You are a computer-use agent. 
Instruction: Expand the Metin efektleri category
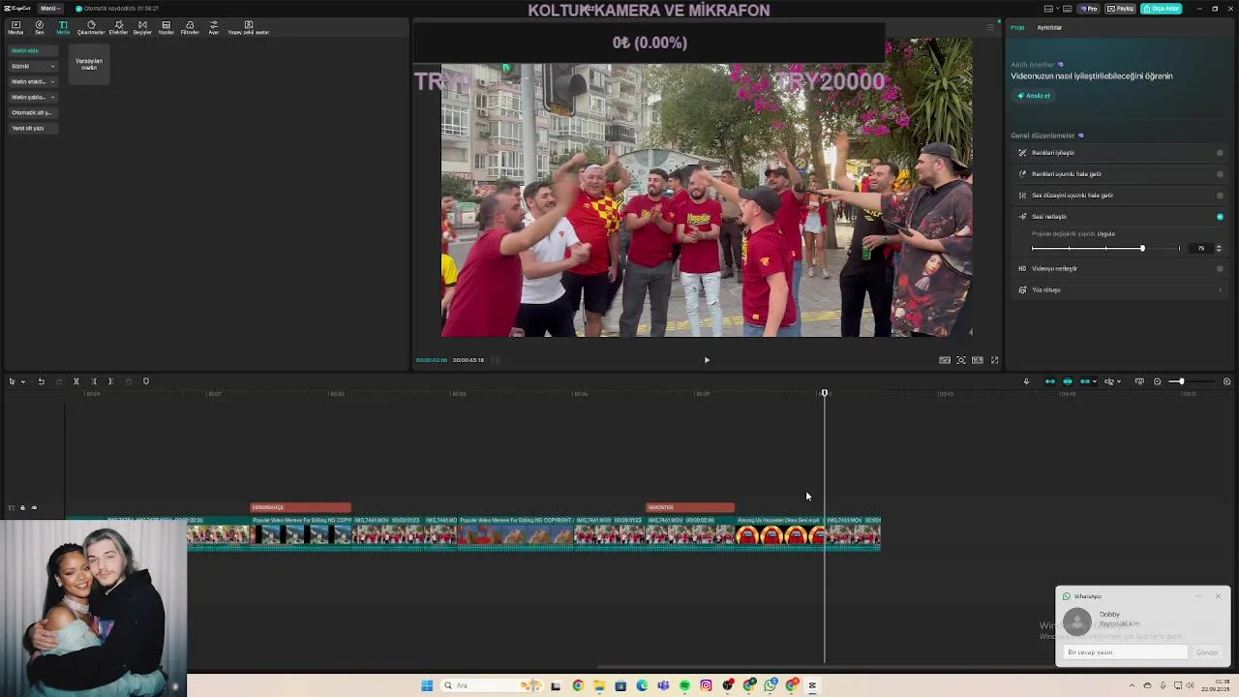32,81
